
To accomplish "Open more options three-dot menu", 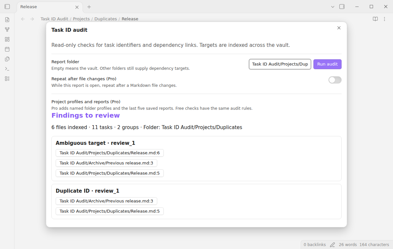I will pos(384,19).
